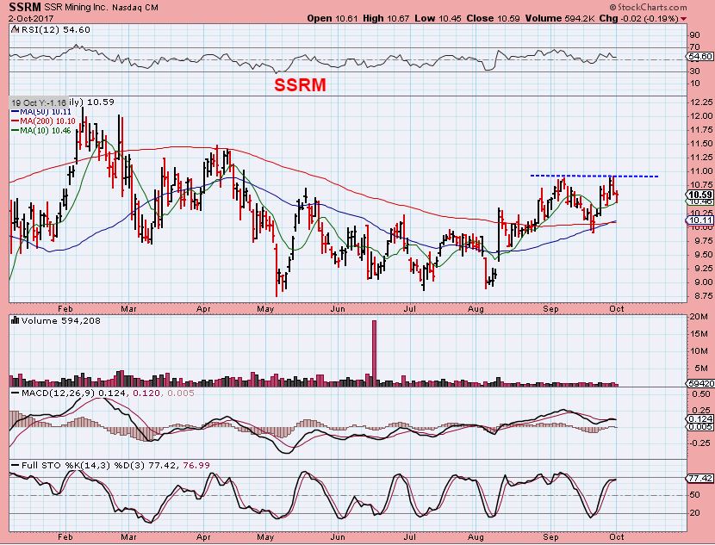Click the RSI(12) panel icon beside the label
This screenshot has width=715, height=545.
coord(15,29)
